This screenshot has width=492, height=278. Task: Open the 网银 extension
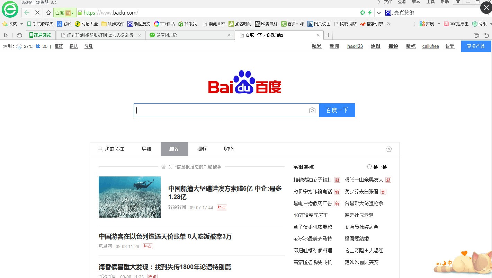(480, 24)
